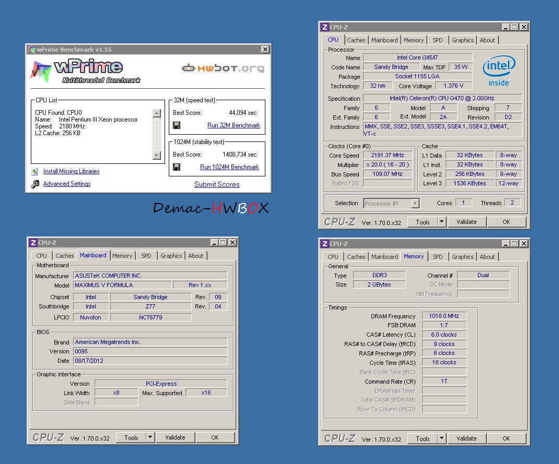Screen dimensions: 559x464
Task: Run the 32M Benchmark
Action: coord(234,125)
